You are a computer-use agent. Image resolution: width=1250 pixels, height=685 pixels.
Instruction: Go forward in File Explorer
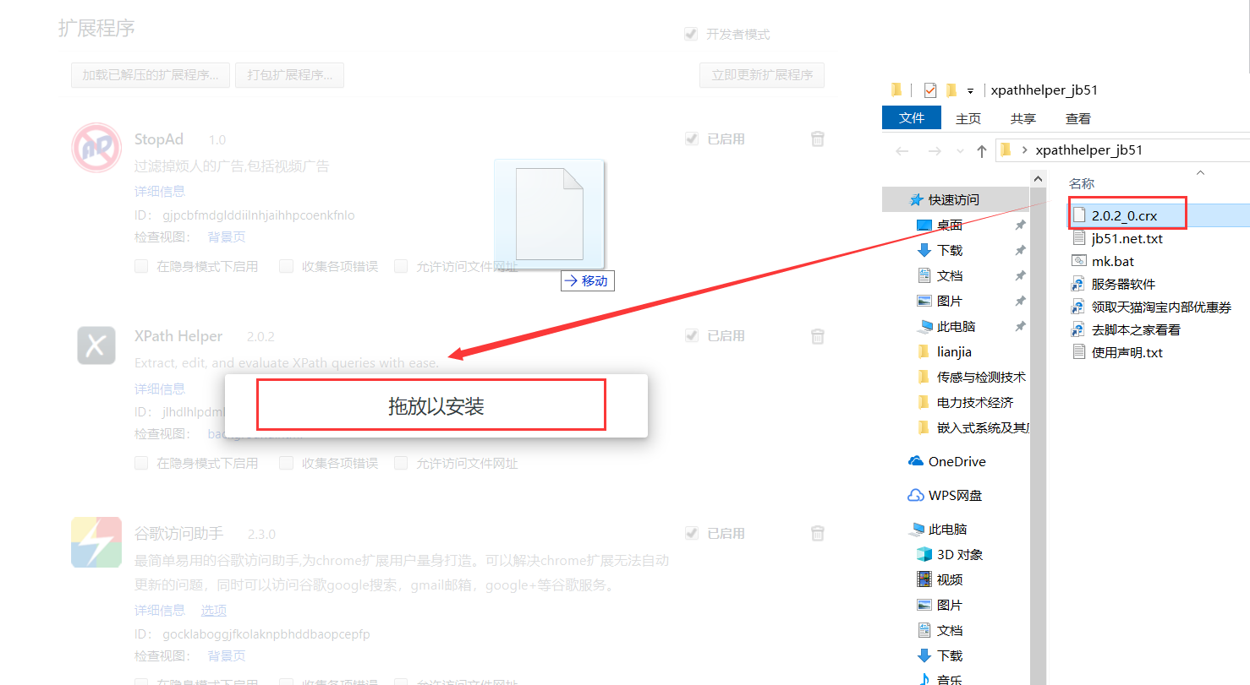click(x=935, y=151)
